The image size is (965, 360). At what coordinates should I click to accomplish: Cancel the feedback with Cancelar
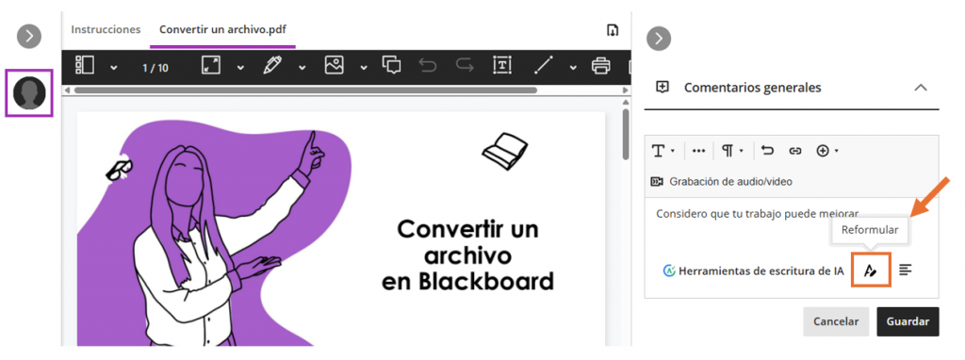coord(836,321)
